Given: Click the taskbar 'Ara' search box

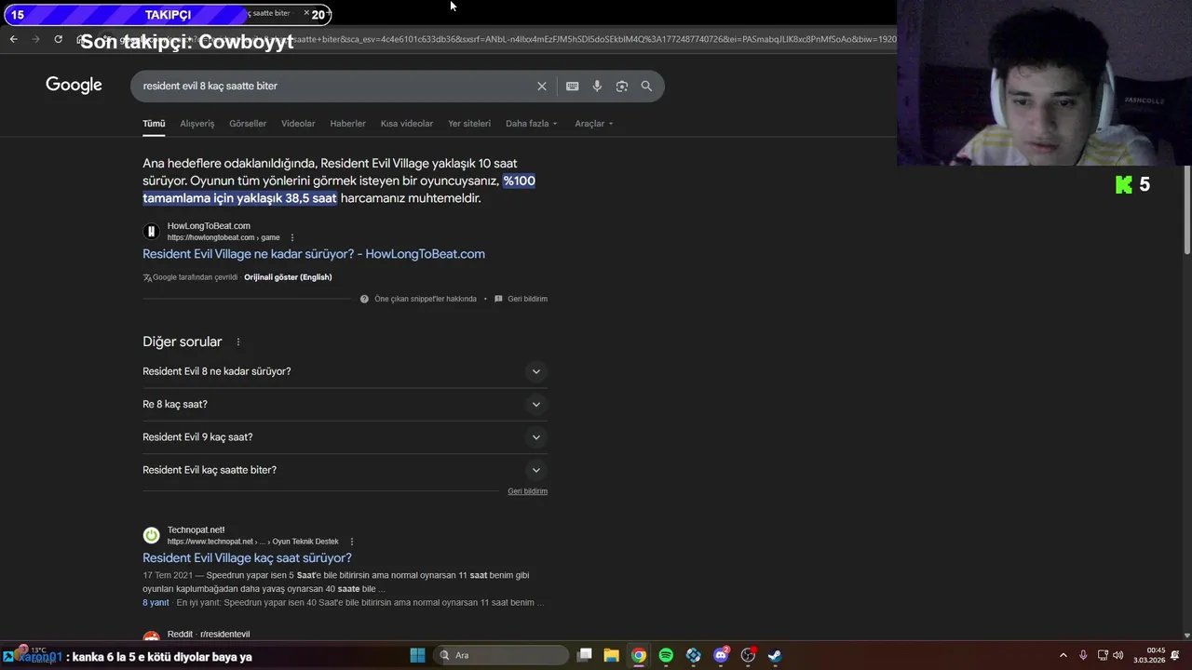Looking at the screenshot, I should point(502,655).
